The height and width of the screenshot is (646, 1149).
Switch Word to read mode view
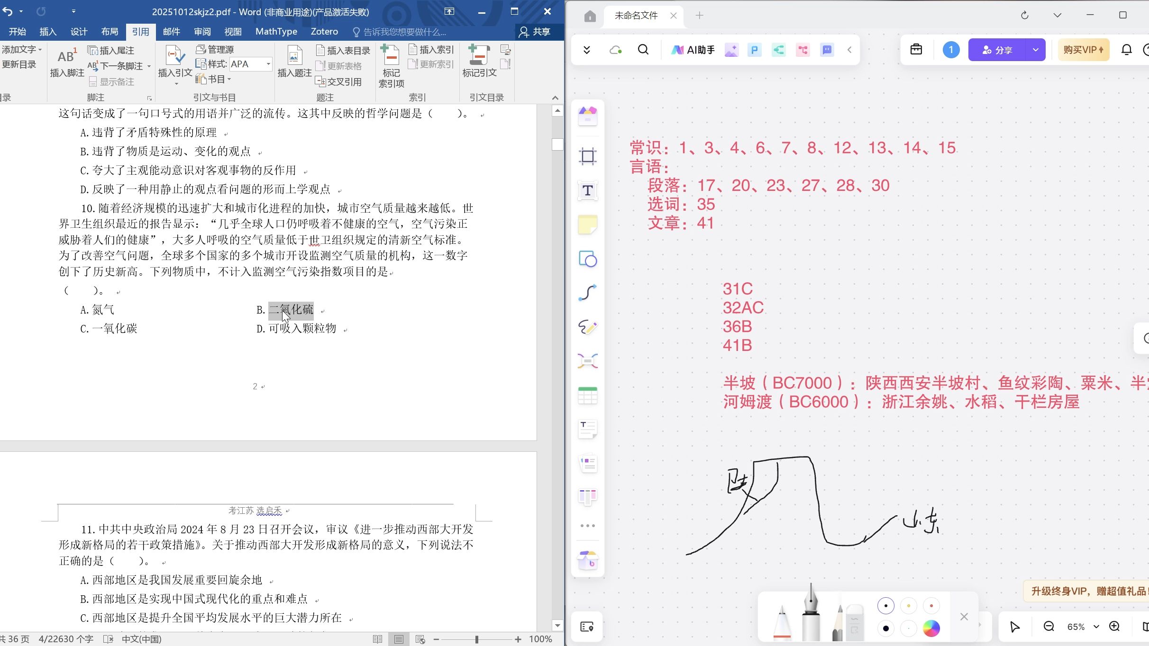[377, 639]
